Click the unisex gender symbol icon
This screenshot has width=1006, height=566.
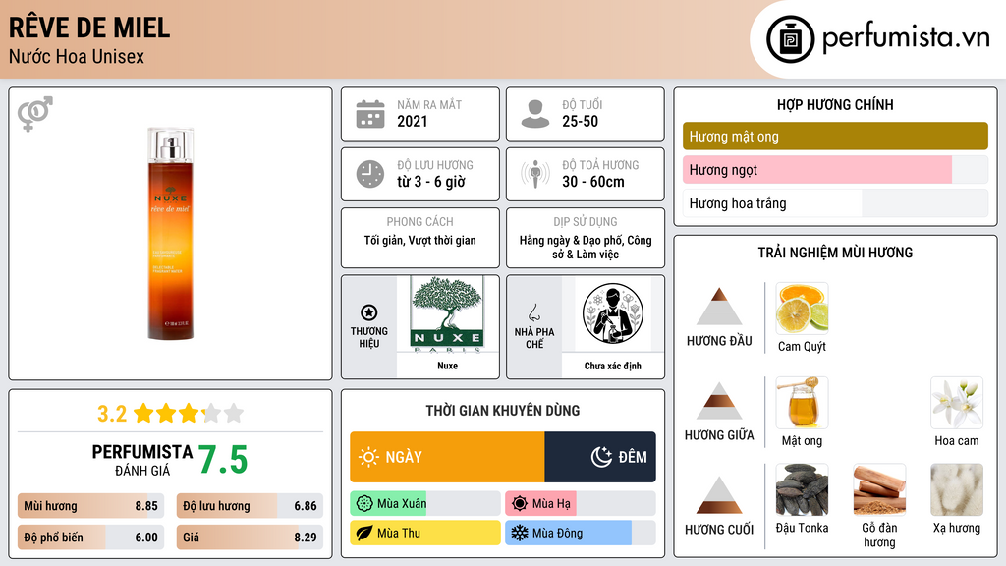point(34,114)
